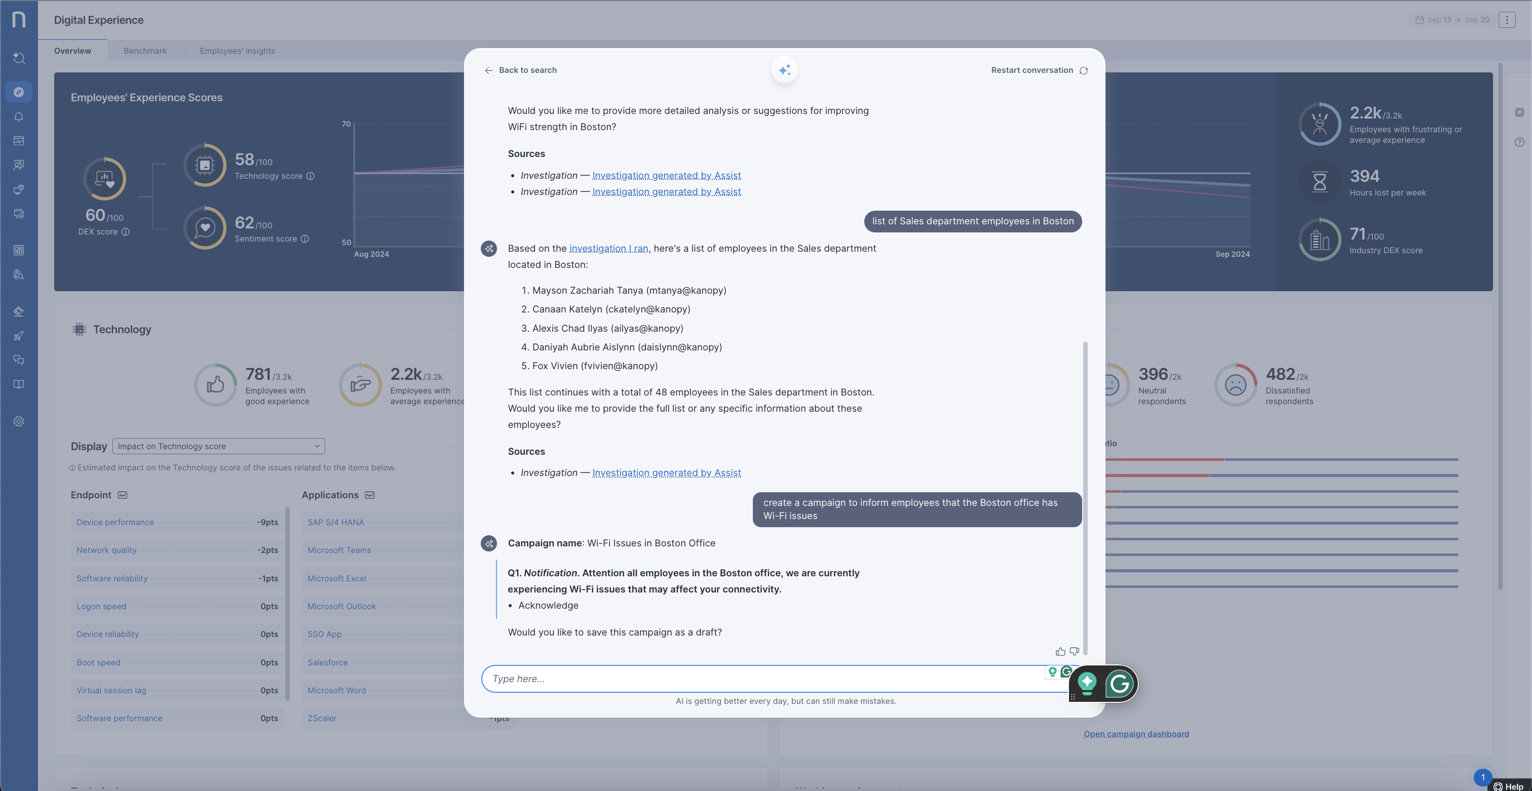Click Endpoint chart toggle icon
This screenshot has width=1532, height=791.
[123, 495]
